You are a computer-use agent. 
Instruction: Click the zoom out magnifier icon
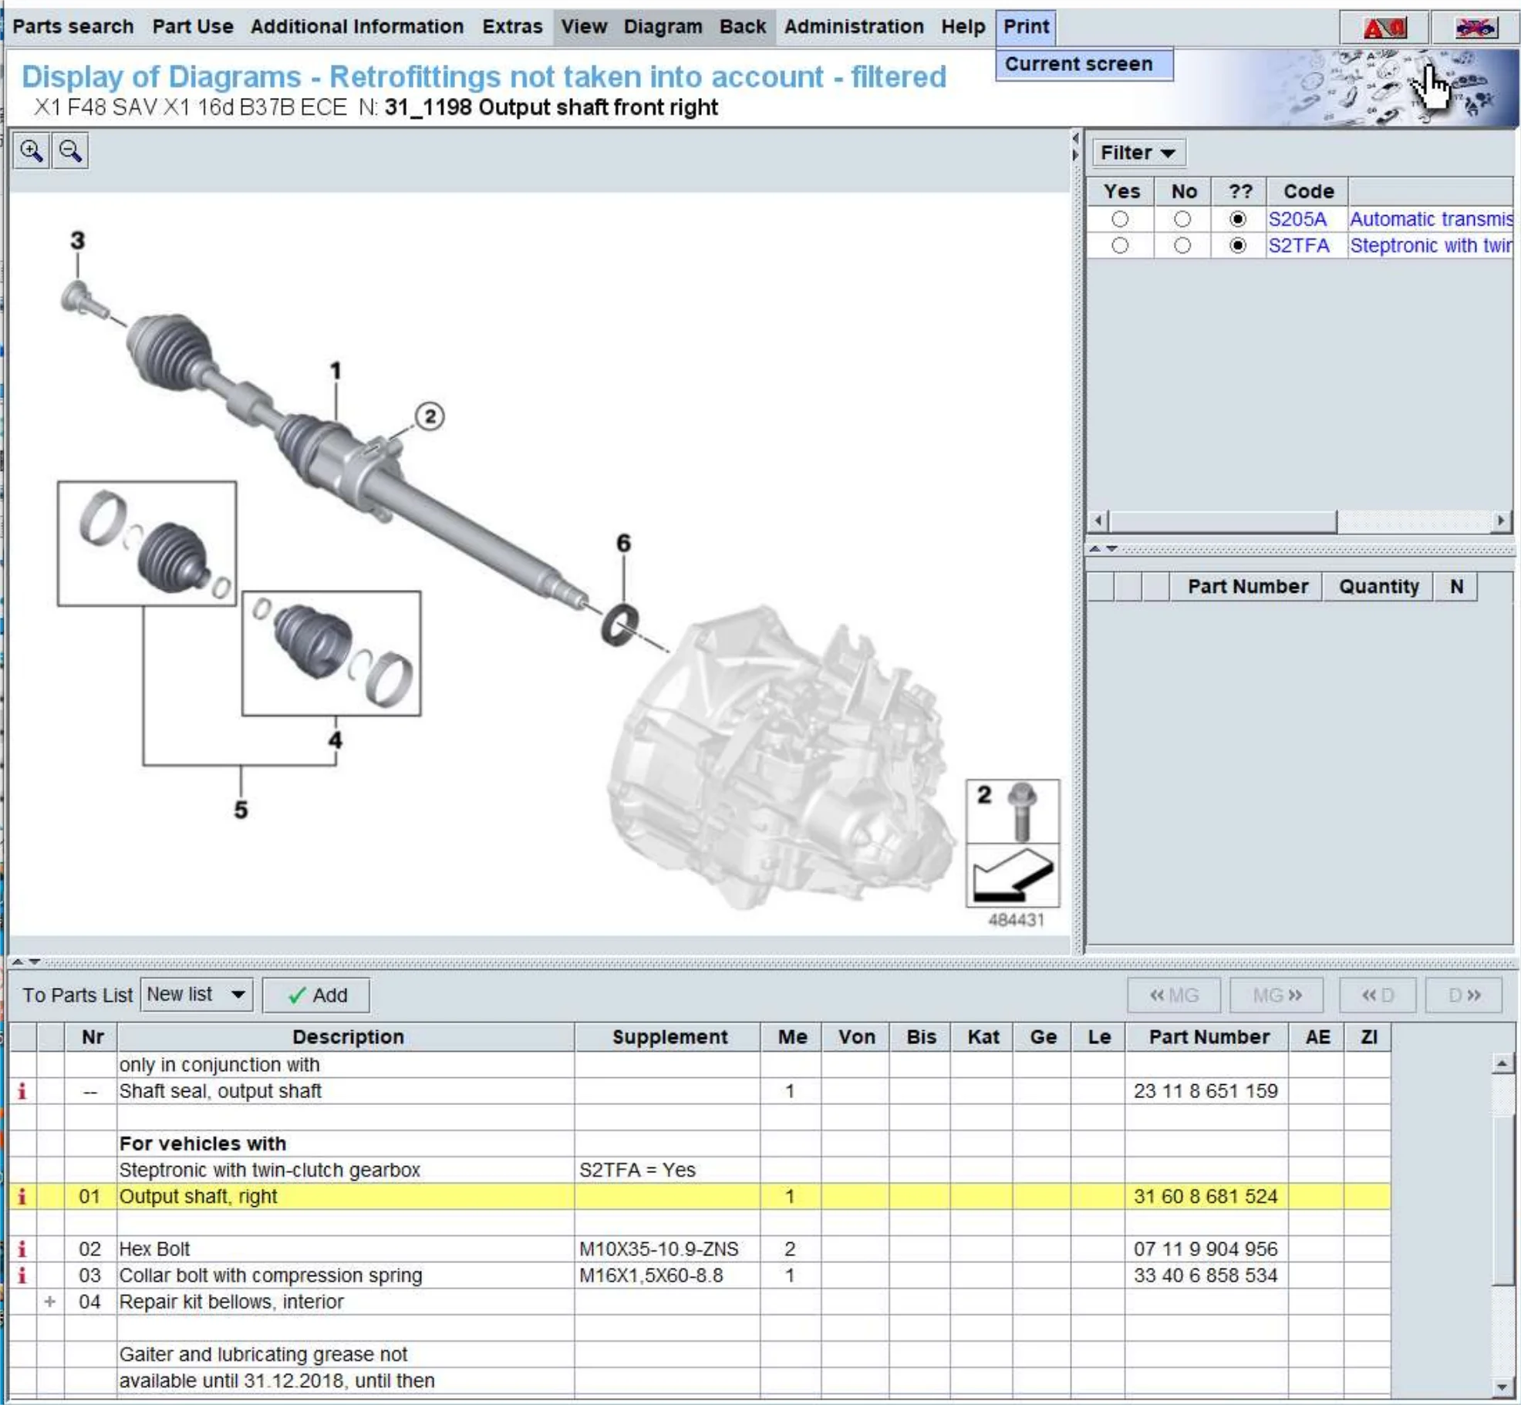(70, 150)
